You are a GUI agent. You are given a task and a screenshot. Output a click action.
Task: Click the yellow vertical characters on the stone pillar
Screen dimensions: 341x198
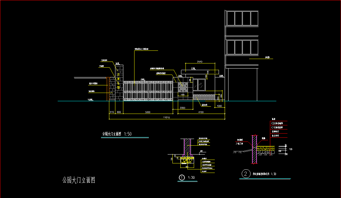click(x=119, y=81)
